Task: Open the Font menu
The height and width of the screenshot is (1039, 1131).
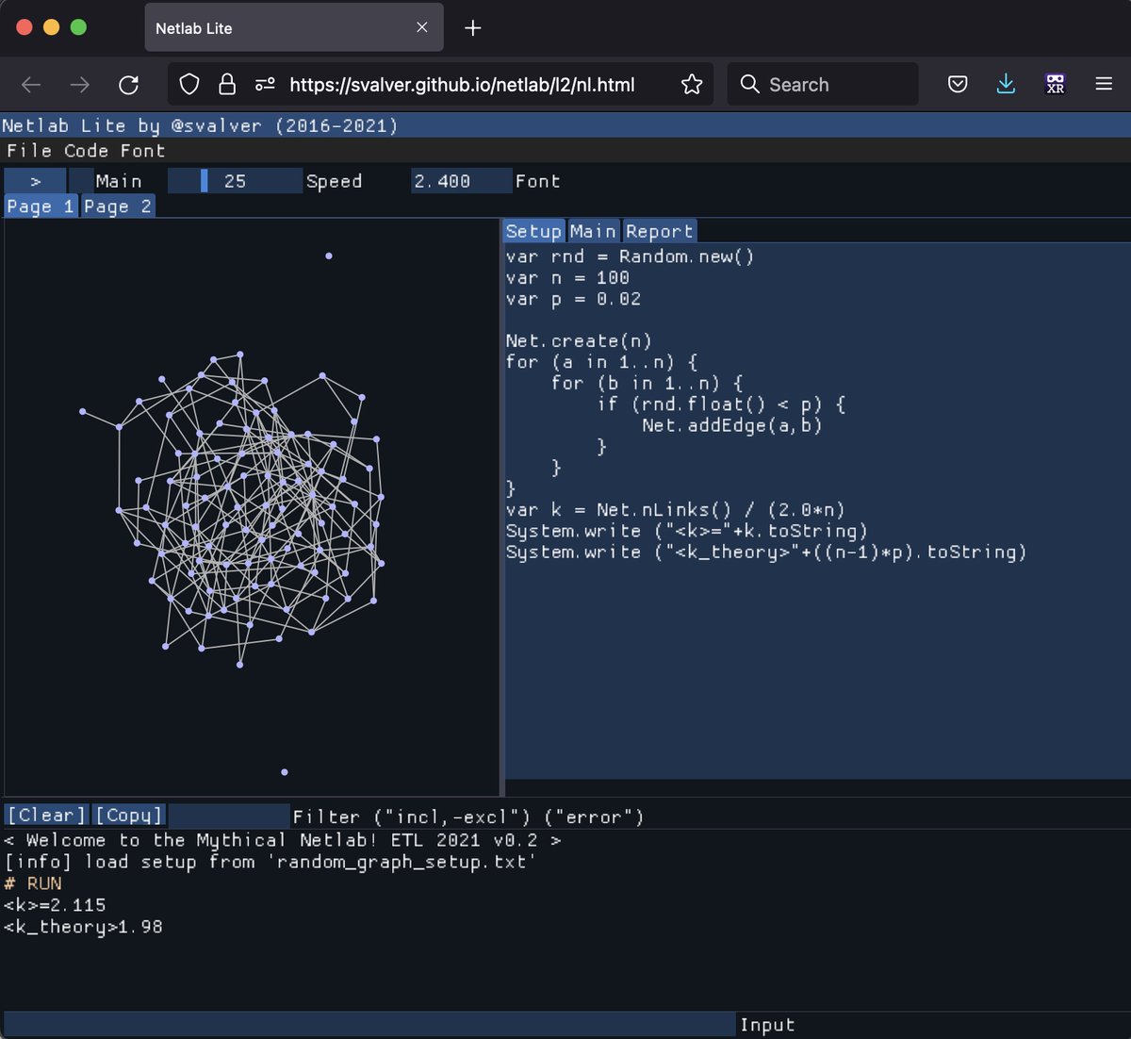Action: click(x=142, y=151)
